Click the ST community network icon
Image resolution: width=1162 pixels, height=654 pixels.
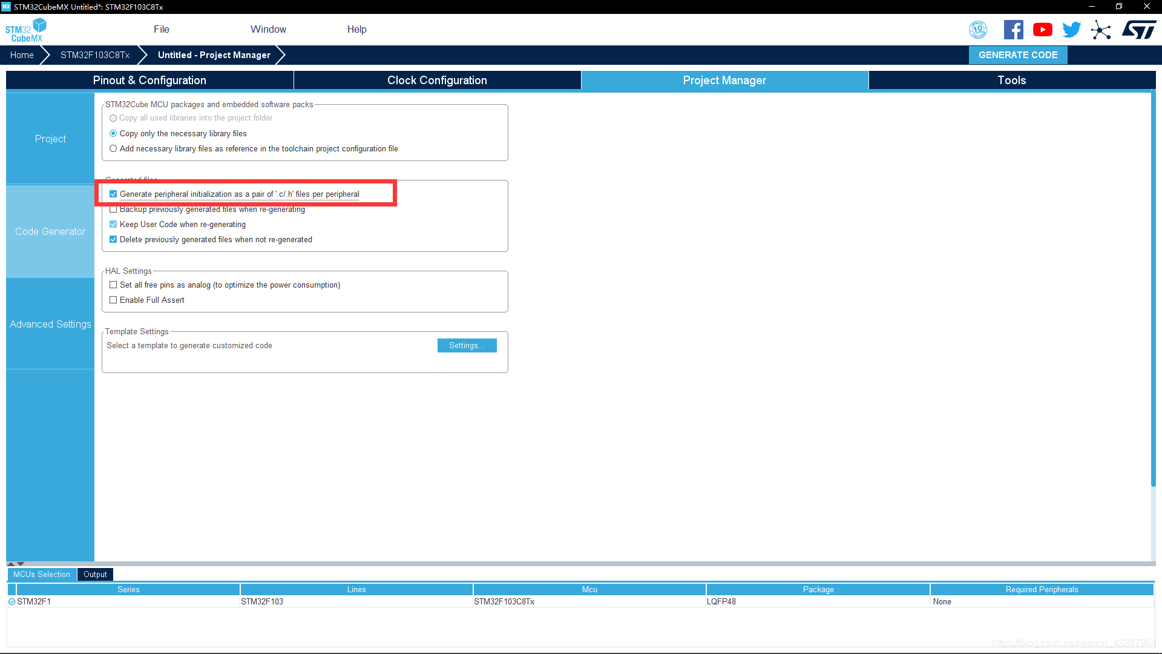tap(1101, 30)
